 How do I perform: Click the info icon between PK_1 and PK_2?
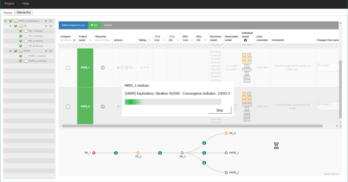116,153
